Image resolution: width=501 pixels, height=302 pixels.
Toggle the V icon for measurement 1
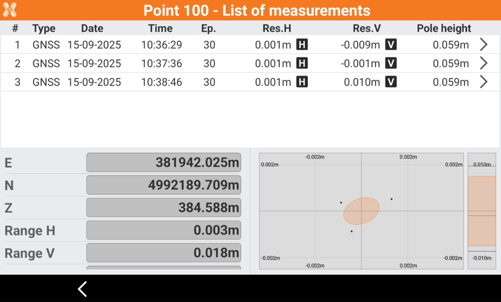point(391,45)
